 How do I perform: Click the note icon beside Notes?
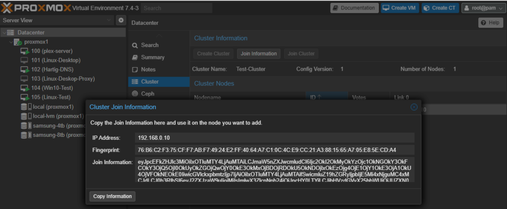[x=135, y=70]
